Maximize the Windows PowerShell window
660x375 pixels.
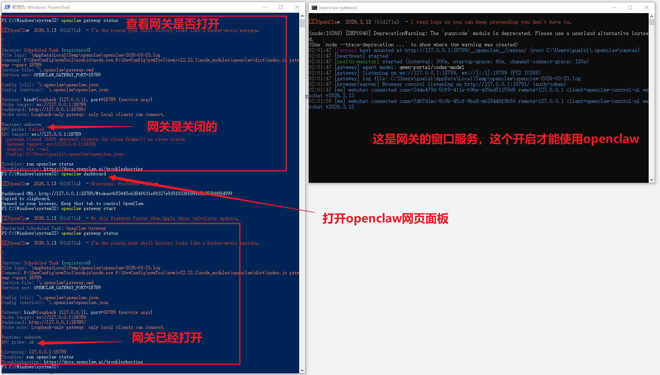[x=281, y=7]
